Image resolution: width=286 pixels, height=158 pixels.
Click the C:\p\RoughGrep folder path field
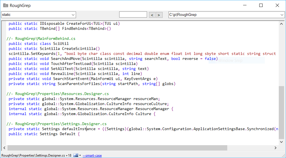(x=224, y=15)
